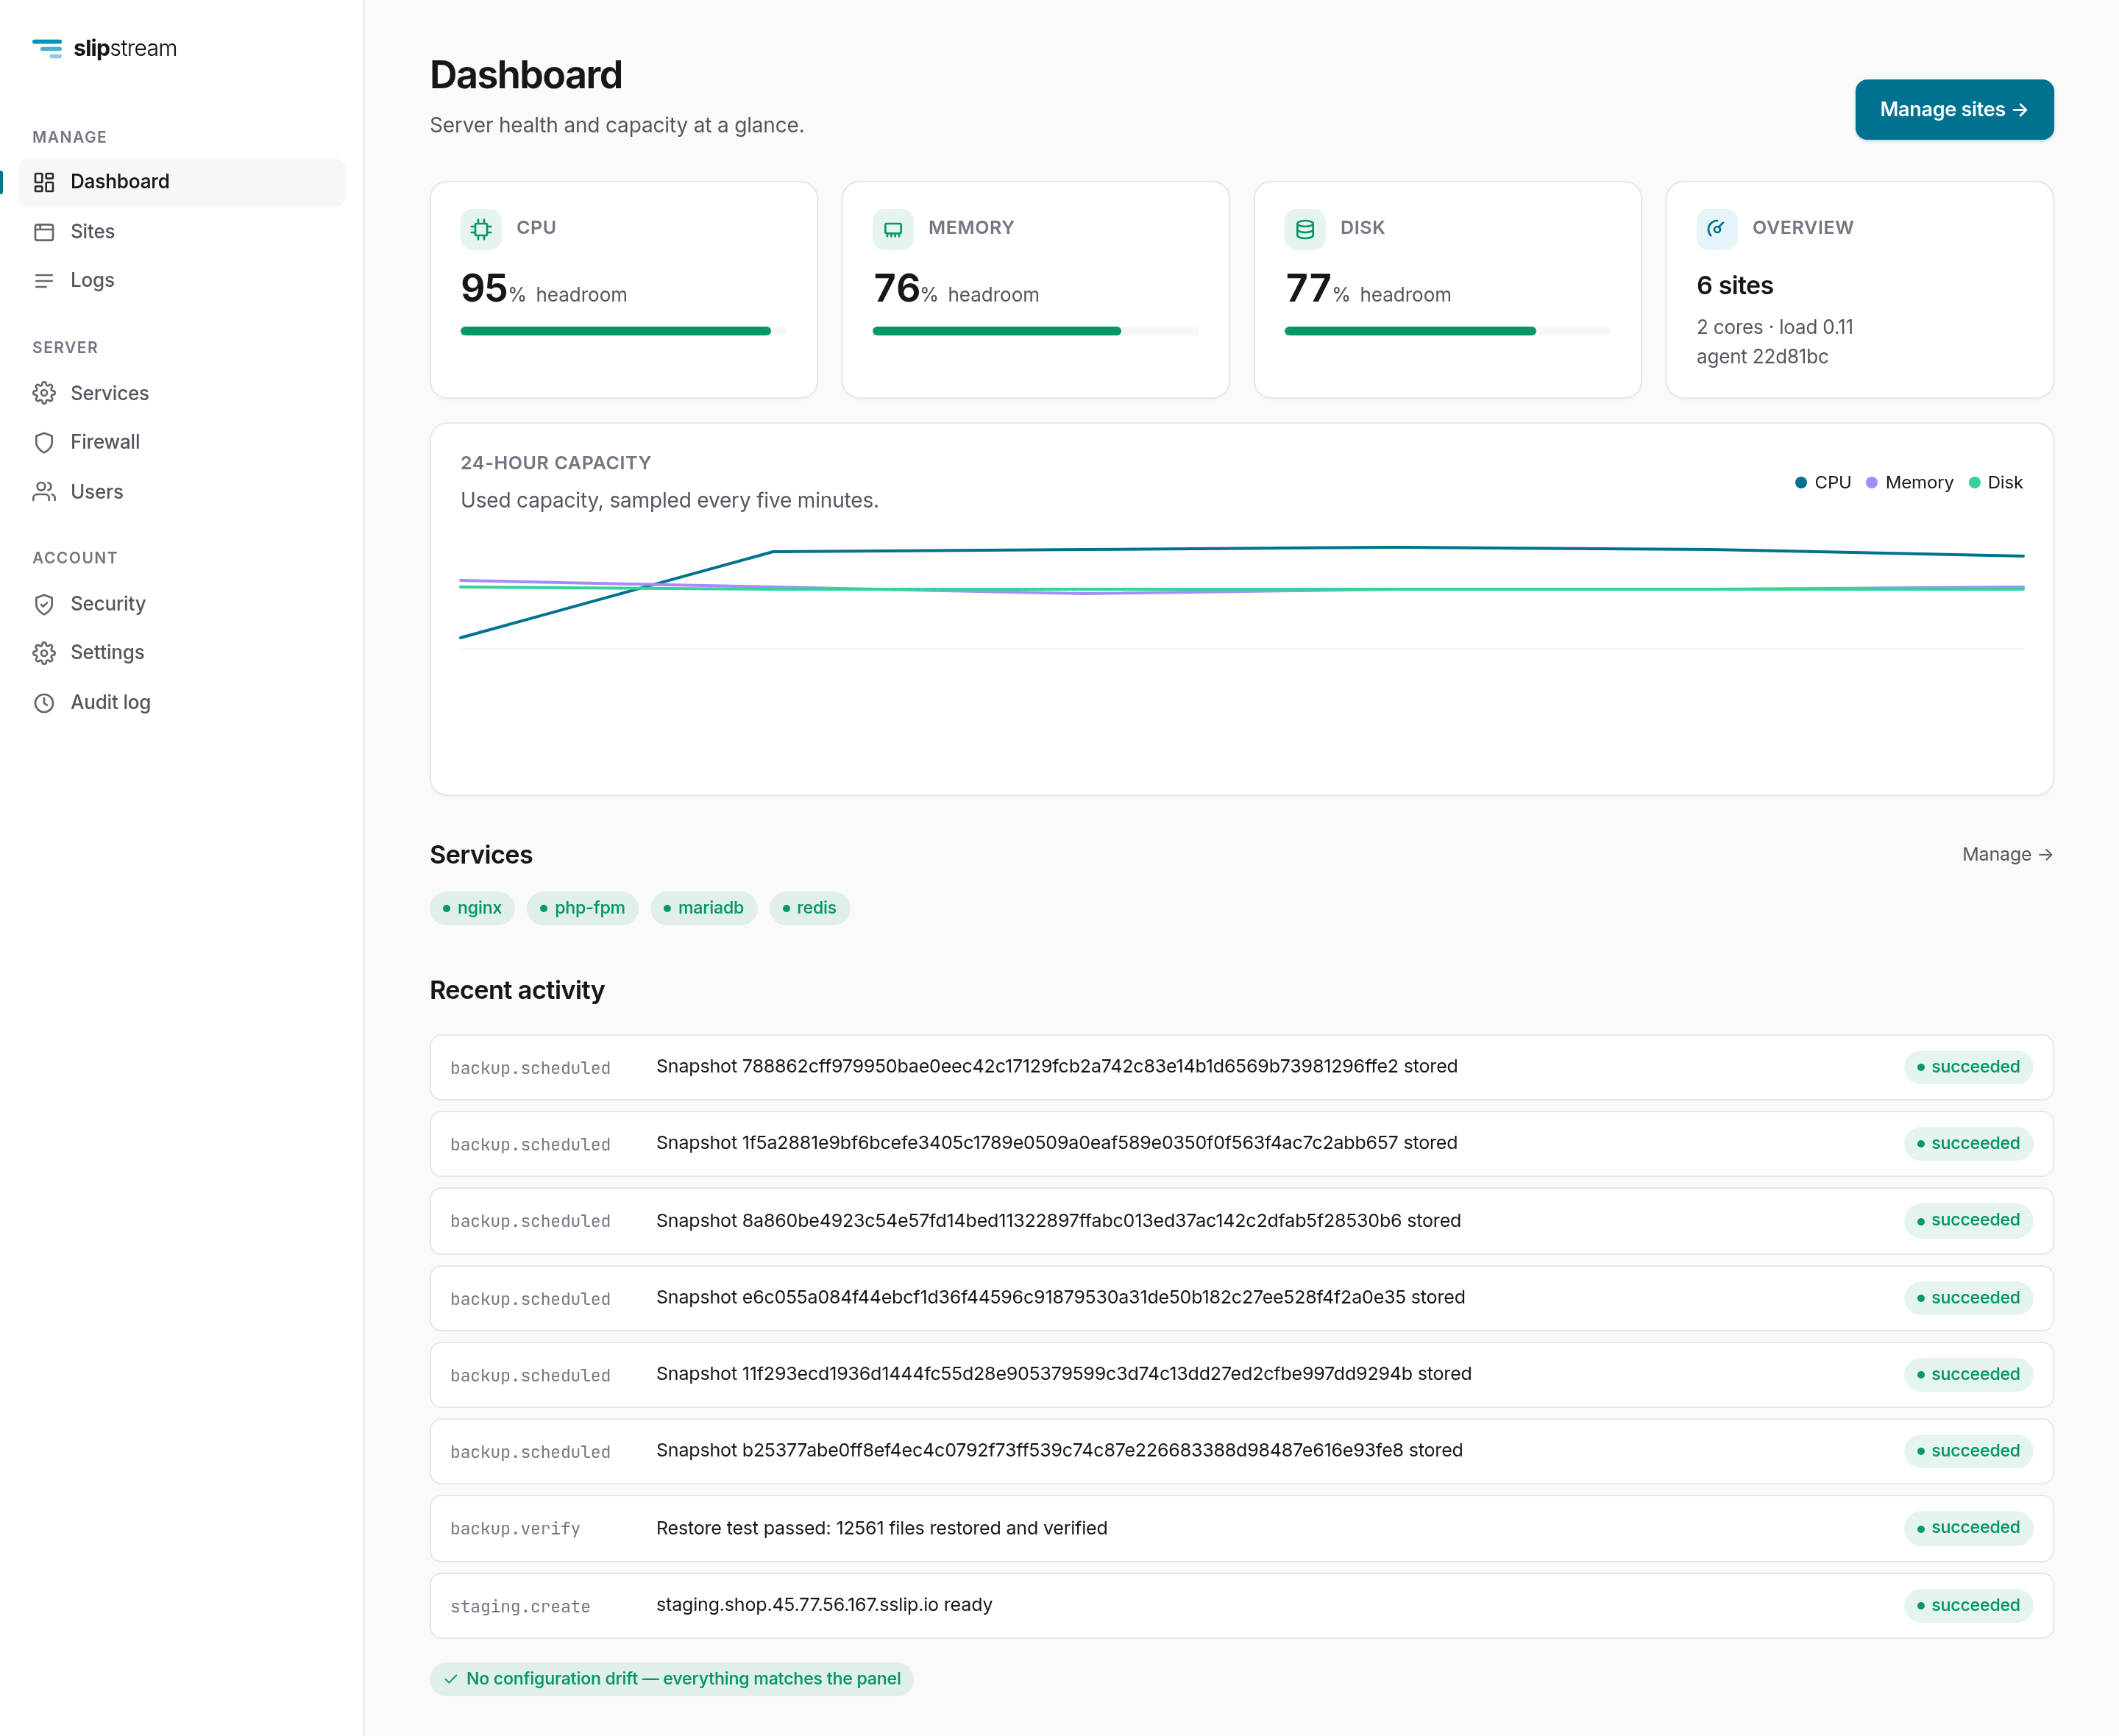
Task: Click the backup.verify event label
Action: (x=515, y=1529)
